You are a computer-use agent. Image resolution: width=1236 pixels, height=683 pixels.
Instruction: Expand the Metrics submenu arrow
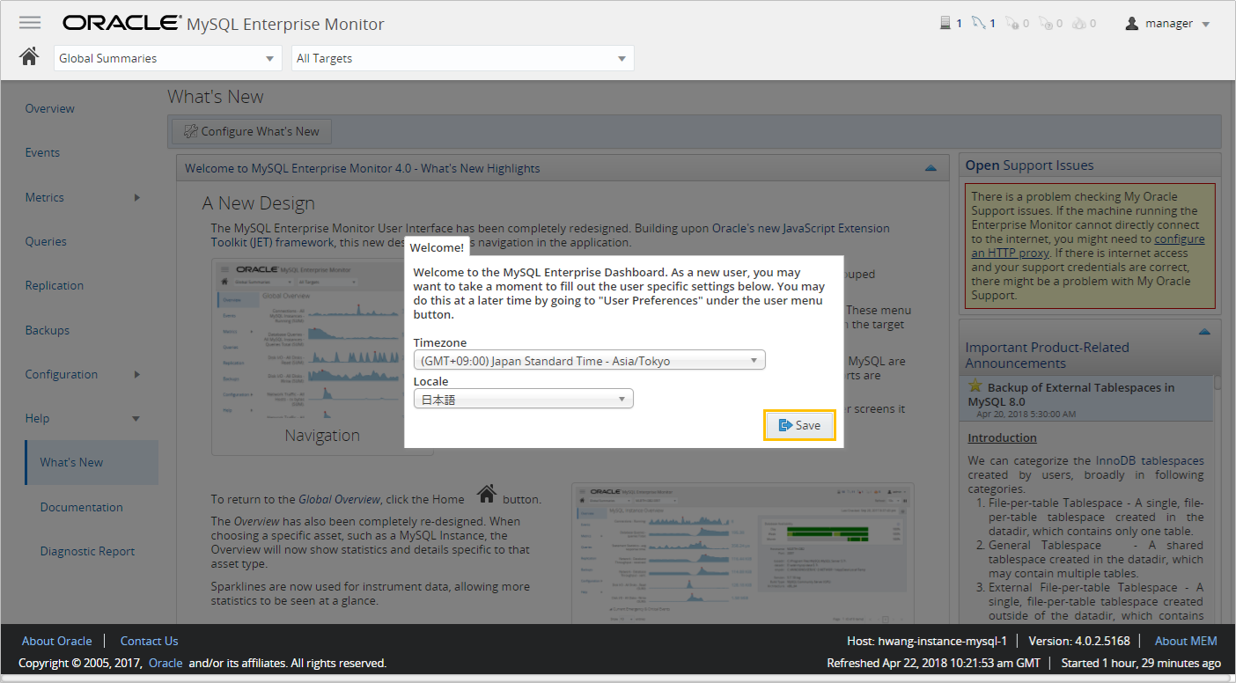136,197
